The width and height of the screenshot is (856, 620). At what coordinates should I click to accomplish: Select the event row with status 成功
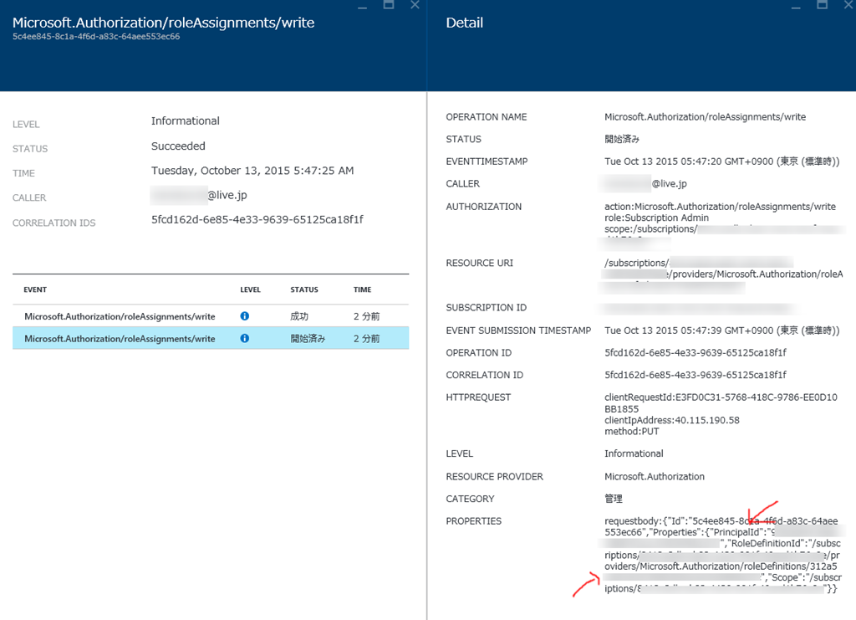(211, 315)
